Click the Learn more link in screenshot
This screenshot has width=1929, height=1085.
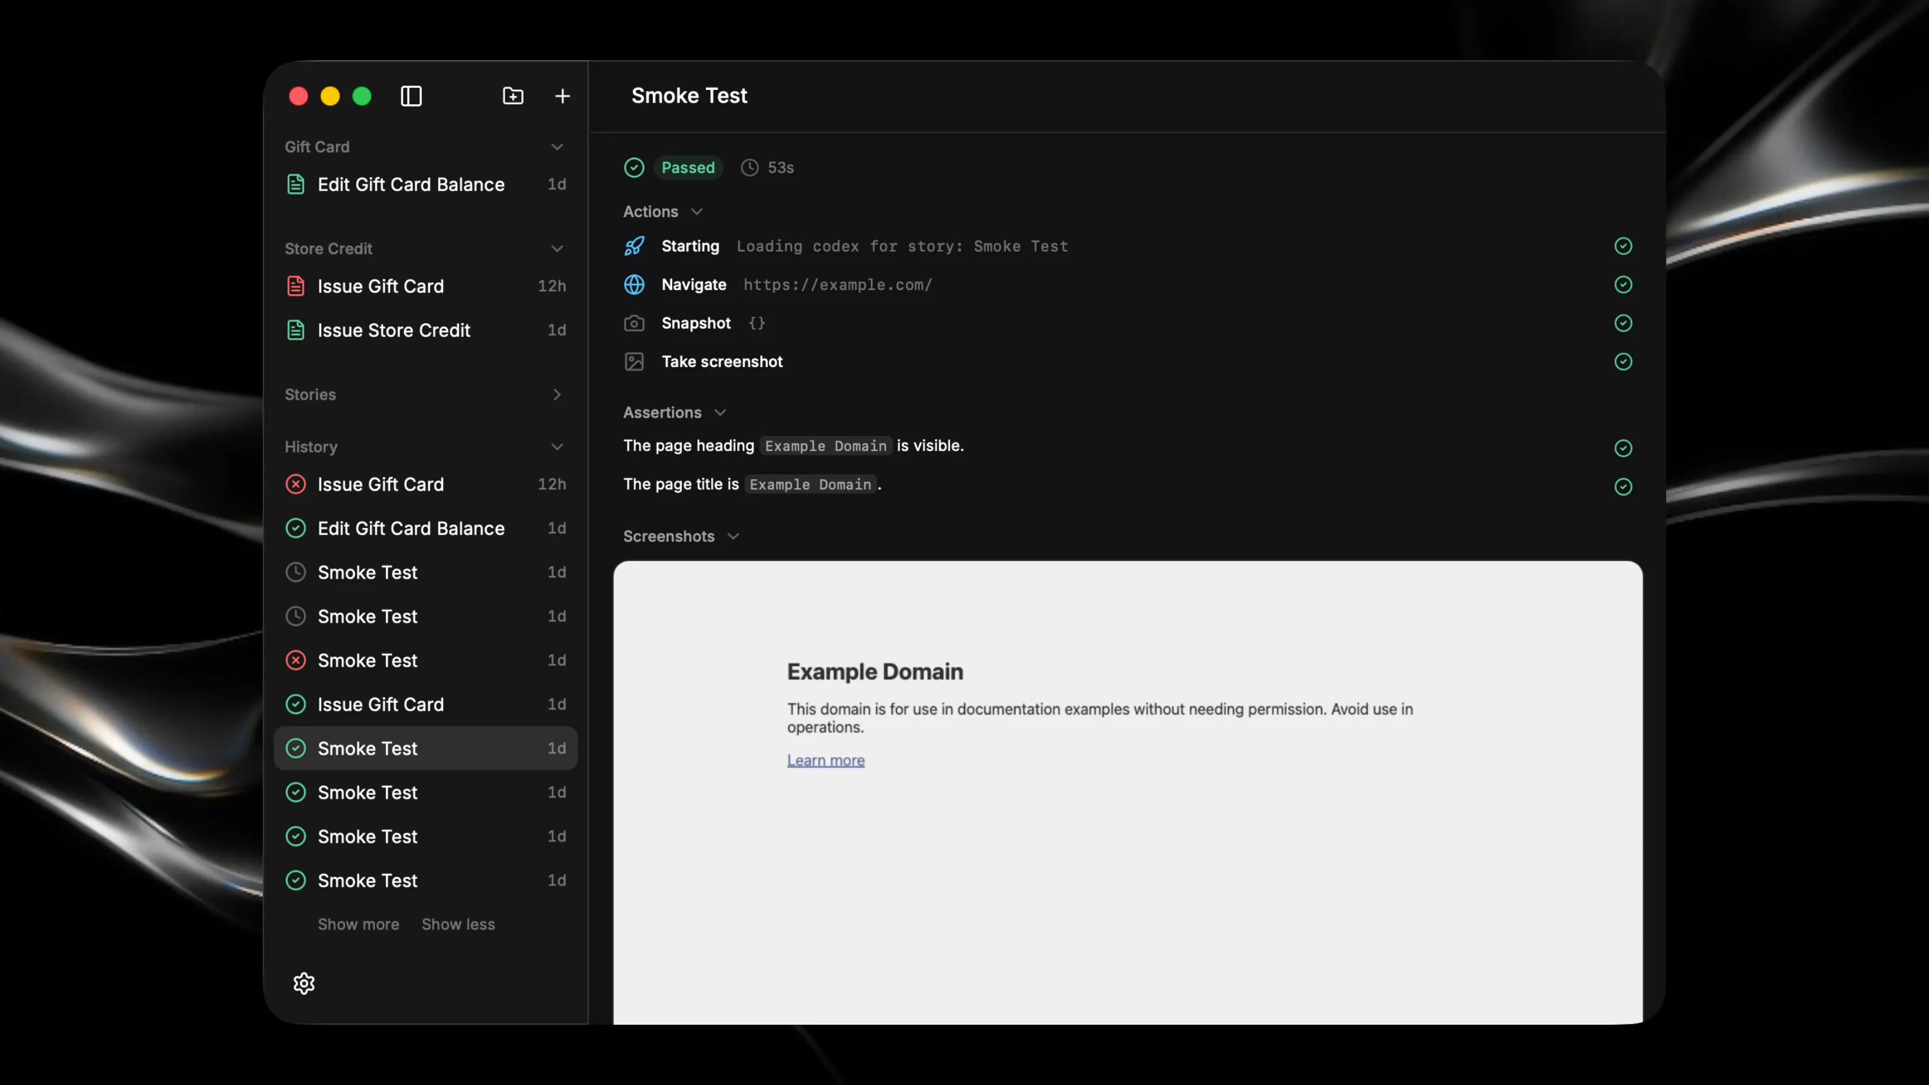point(825,761)
